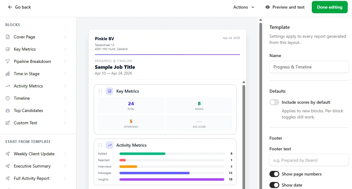Click the red Rejected activity bar
Image resolution: width=352 pixels, height=189 pixels.
click(122, 160)
